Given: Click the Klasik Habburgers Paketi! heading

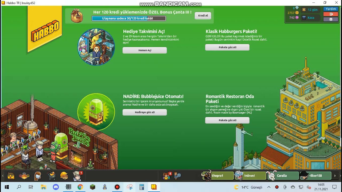Looking at the screenshot, I should click(231, 31).
